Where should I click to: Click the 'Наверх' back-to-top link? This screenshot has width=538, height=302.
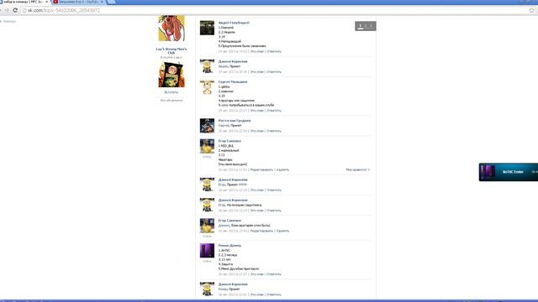pos(9,21)
